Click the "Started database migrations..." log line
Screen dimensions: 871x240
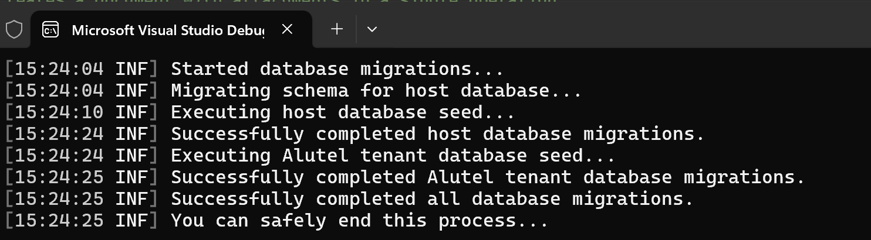click(x=337, y=69)
